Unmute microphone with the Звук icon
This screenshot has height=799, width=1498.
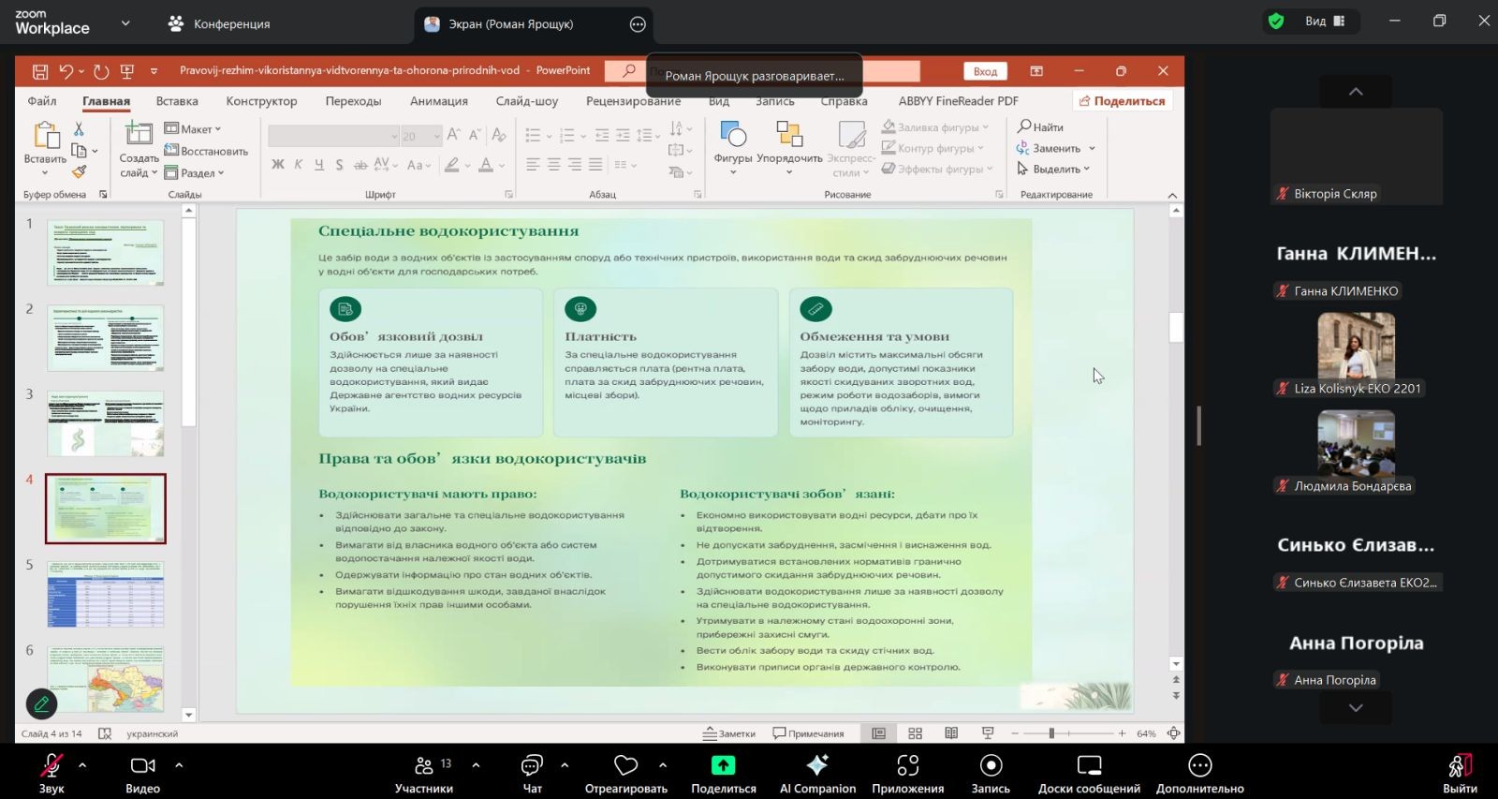(x=51, y=766)
